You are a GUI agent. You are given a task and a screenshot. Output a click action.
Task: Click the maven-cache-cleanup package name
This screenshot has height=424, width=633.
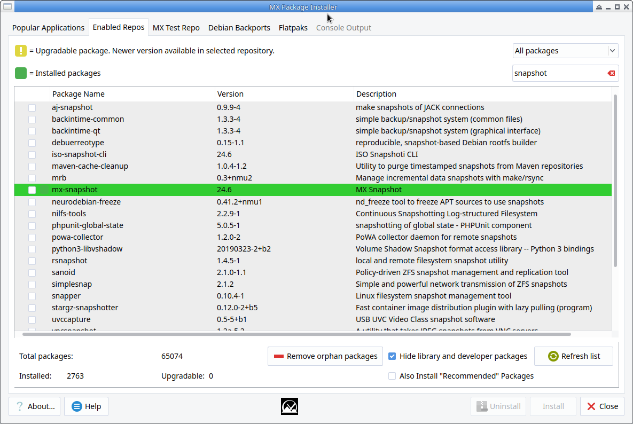pos(90,166)
